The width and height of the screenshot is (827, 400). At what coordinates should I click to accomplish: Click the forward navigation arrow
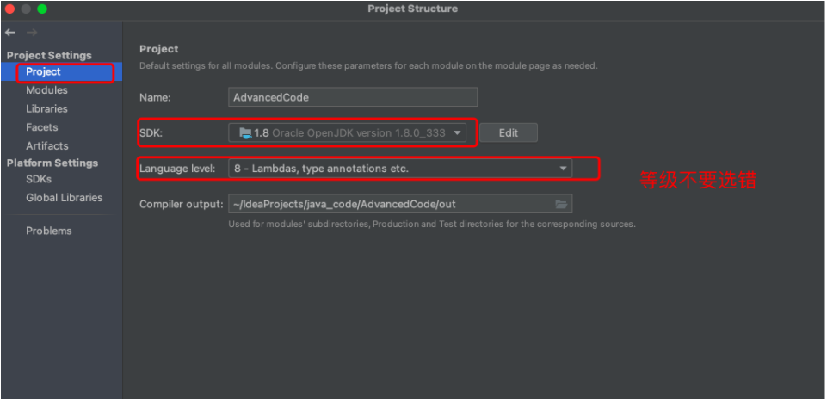31,33
